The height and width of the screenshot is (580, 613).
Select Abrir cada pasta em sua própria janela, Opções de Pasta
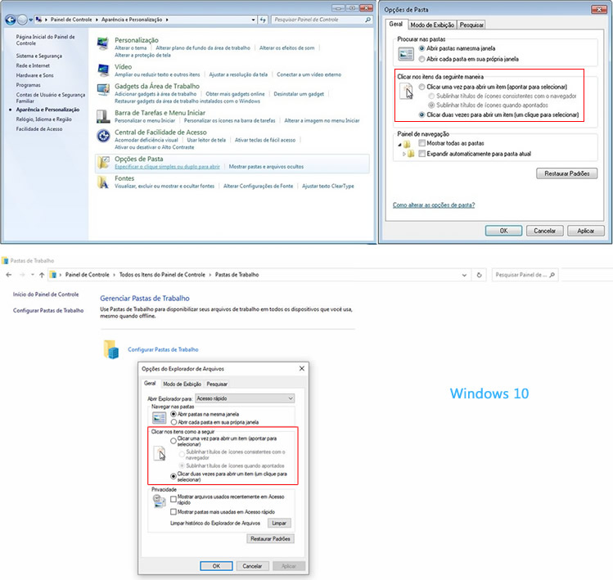point(421,59)
